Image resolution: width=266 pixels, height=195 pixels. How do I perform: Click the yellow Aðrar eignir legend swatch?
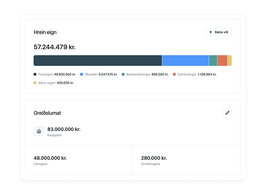click(35, 83)
